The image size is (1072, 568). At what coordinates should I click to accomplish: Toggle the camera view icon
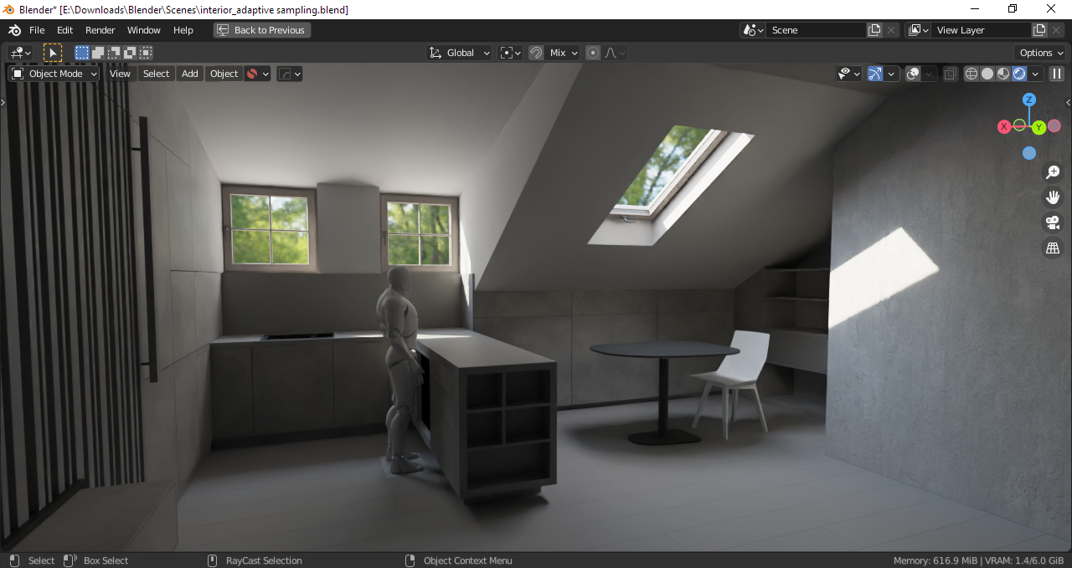1053,223
